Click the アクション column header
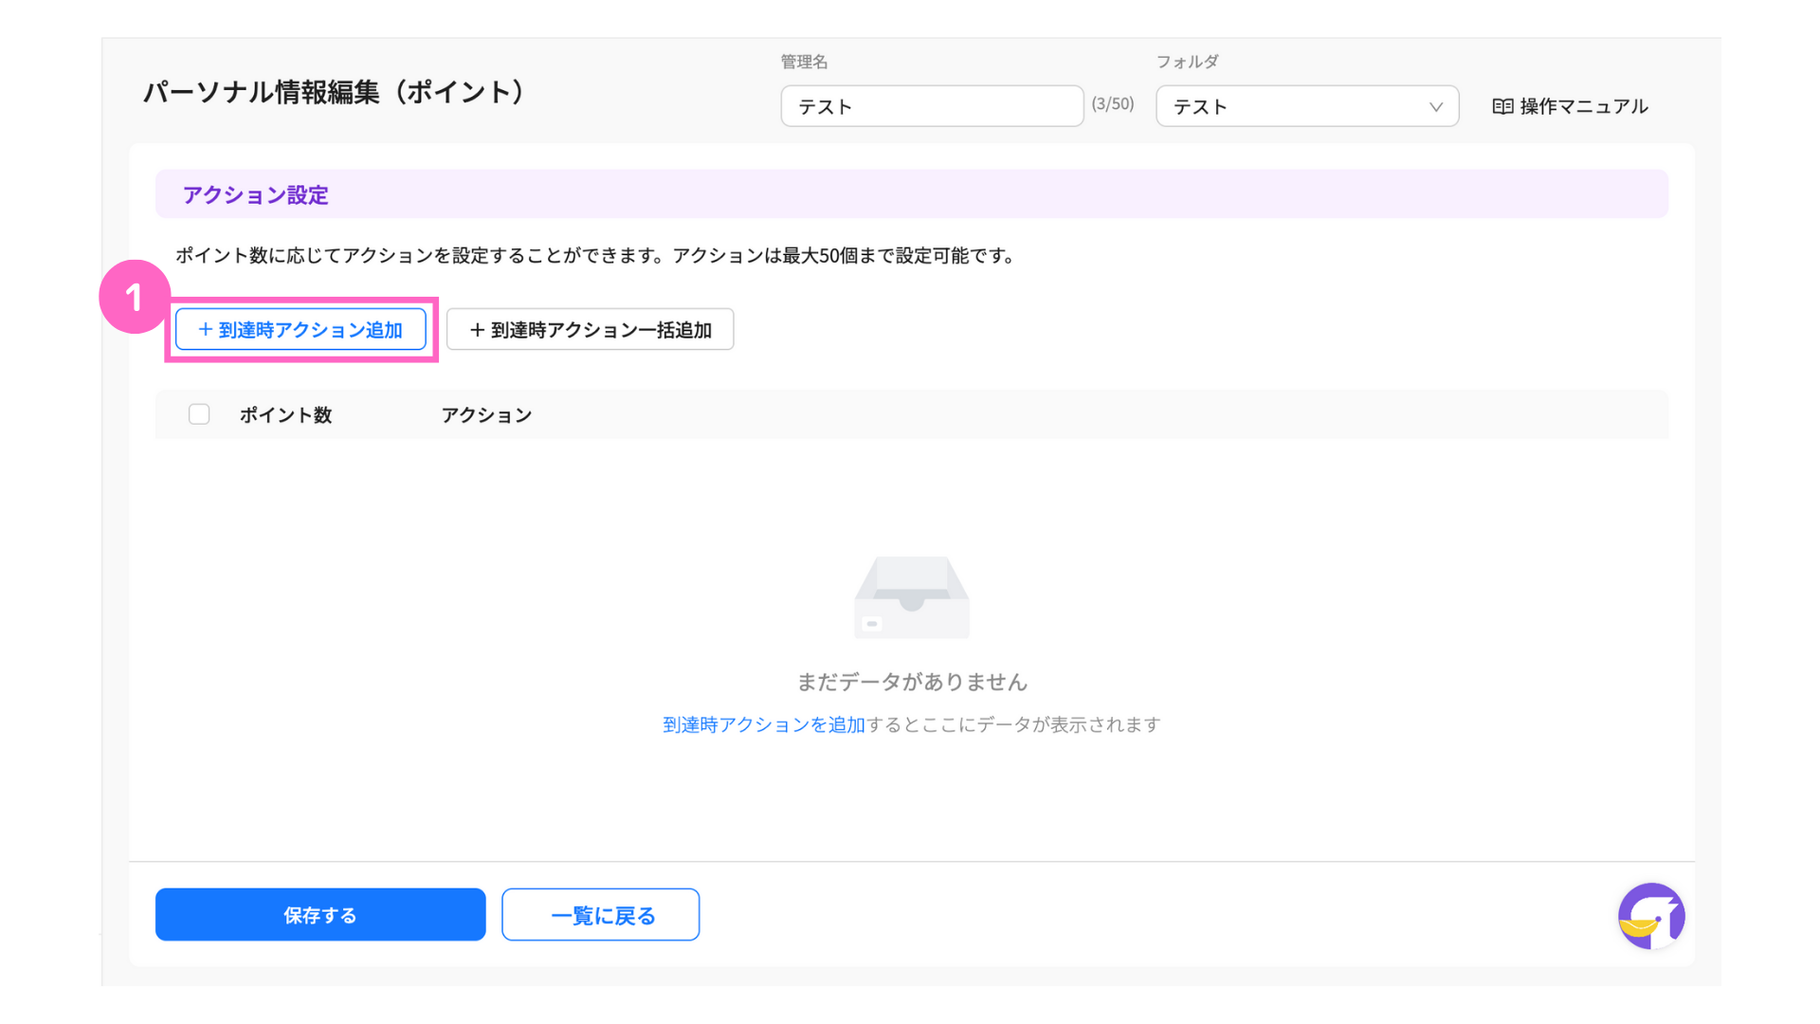The height and width of the screenshot is (1024, 1820). [486, 415]
